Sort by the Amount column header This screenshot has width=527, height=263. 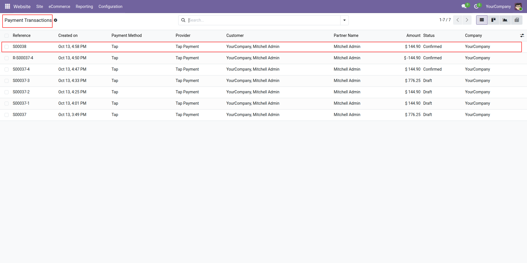coord(413,35)
